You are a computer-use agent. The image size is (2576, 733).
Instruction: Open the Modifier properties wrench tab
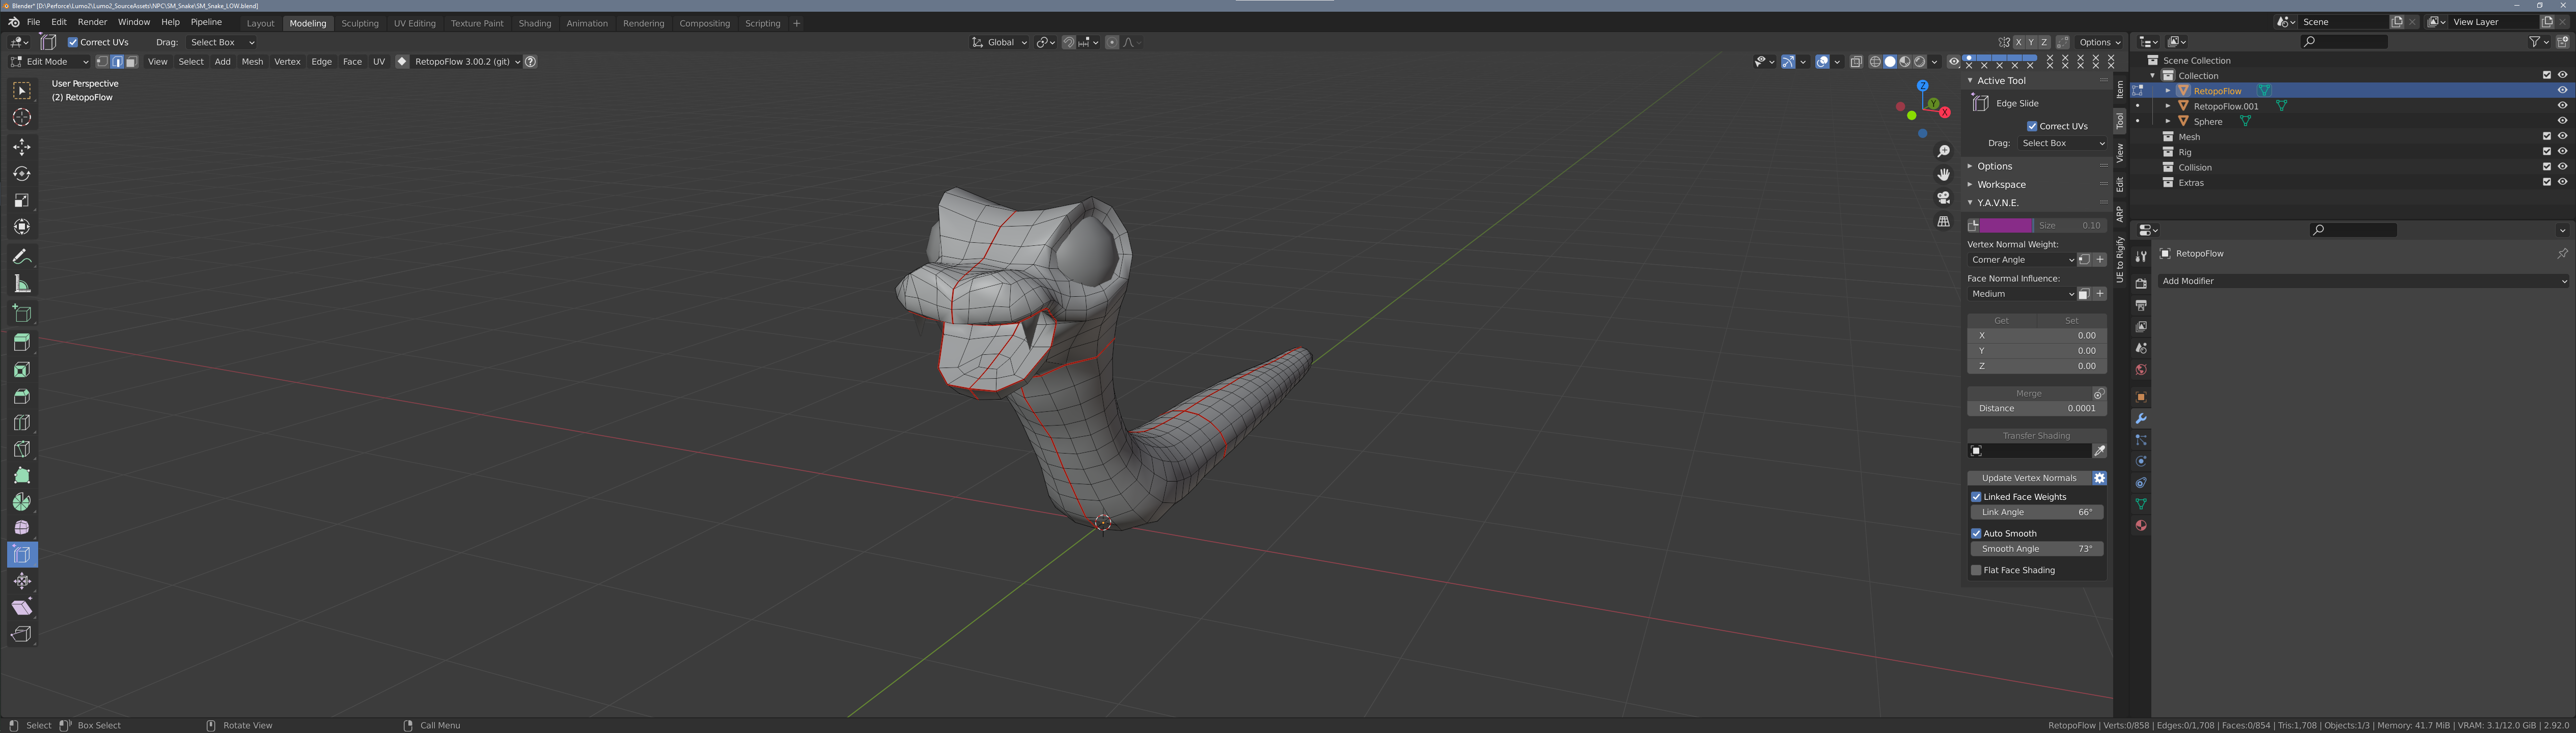(x=2141, y=418)
